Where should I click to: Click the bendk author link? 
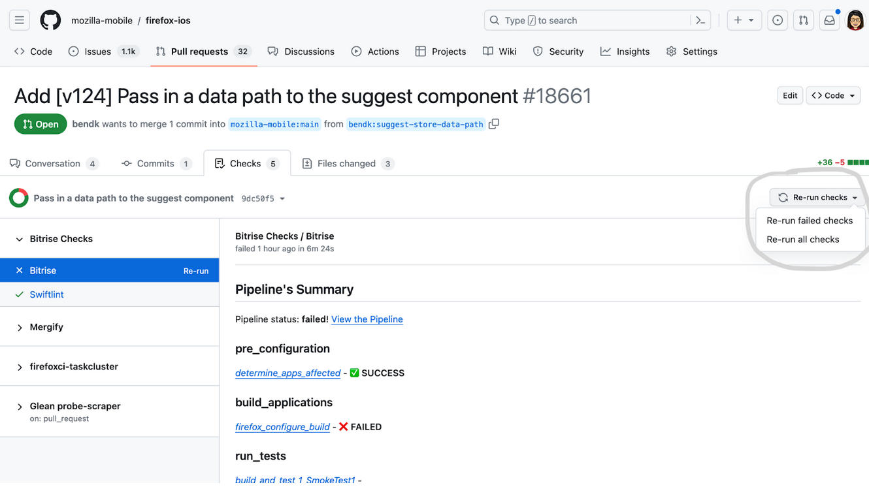click(85, 124)
